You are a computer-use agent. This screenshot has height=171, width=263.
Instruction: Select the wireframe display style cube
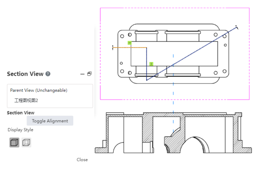[x=27, y=142]
